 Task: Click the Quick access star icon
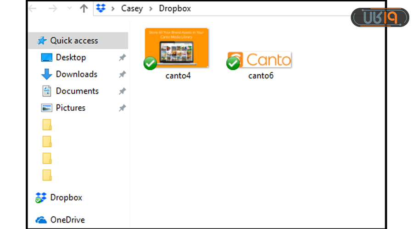[x=42, y=40]
